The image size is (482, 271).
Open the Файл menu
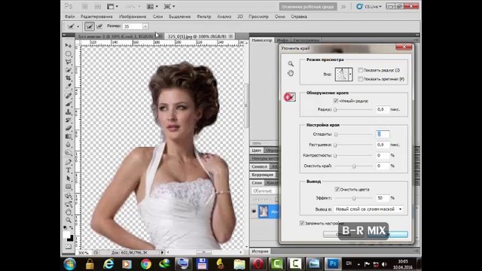(70, 17)
